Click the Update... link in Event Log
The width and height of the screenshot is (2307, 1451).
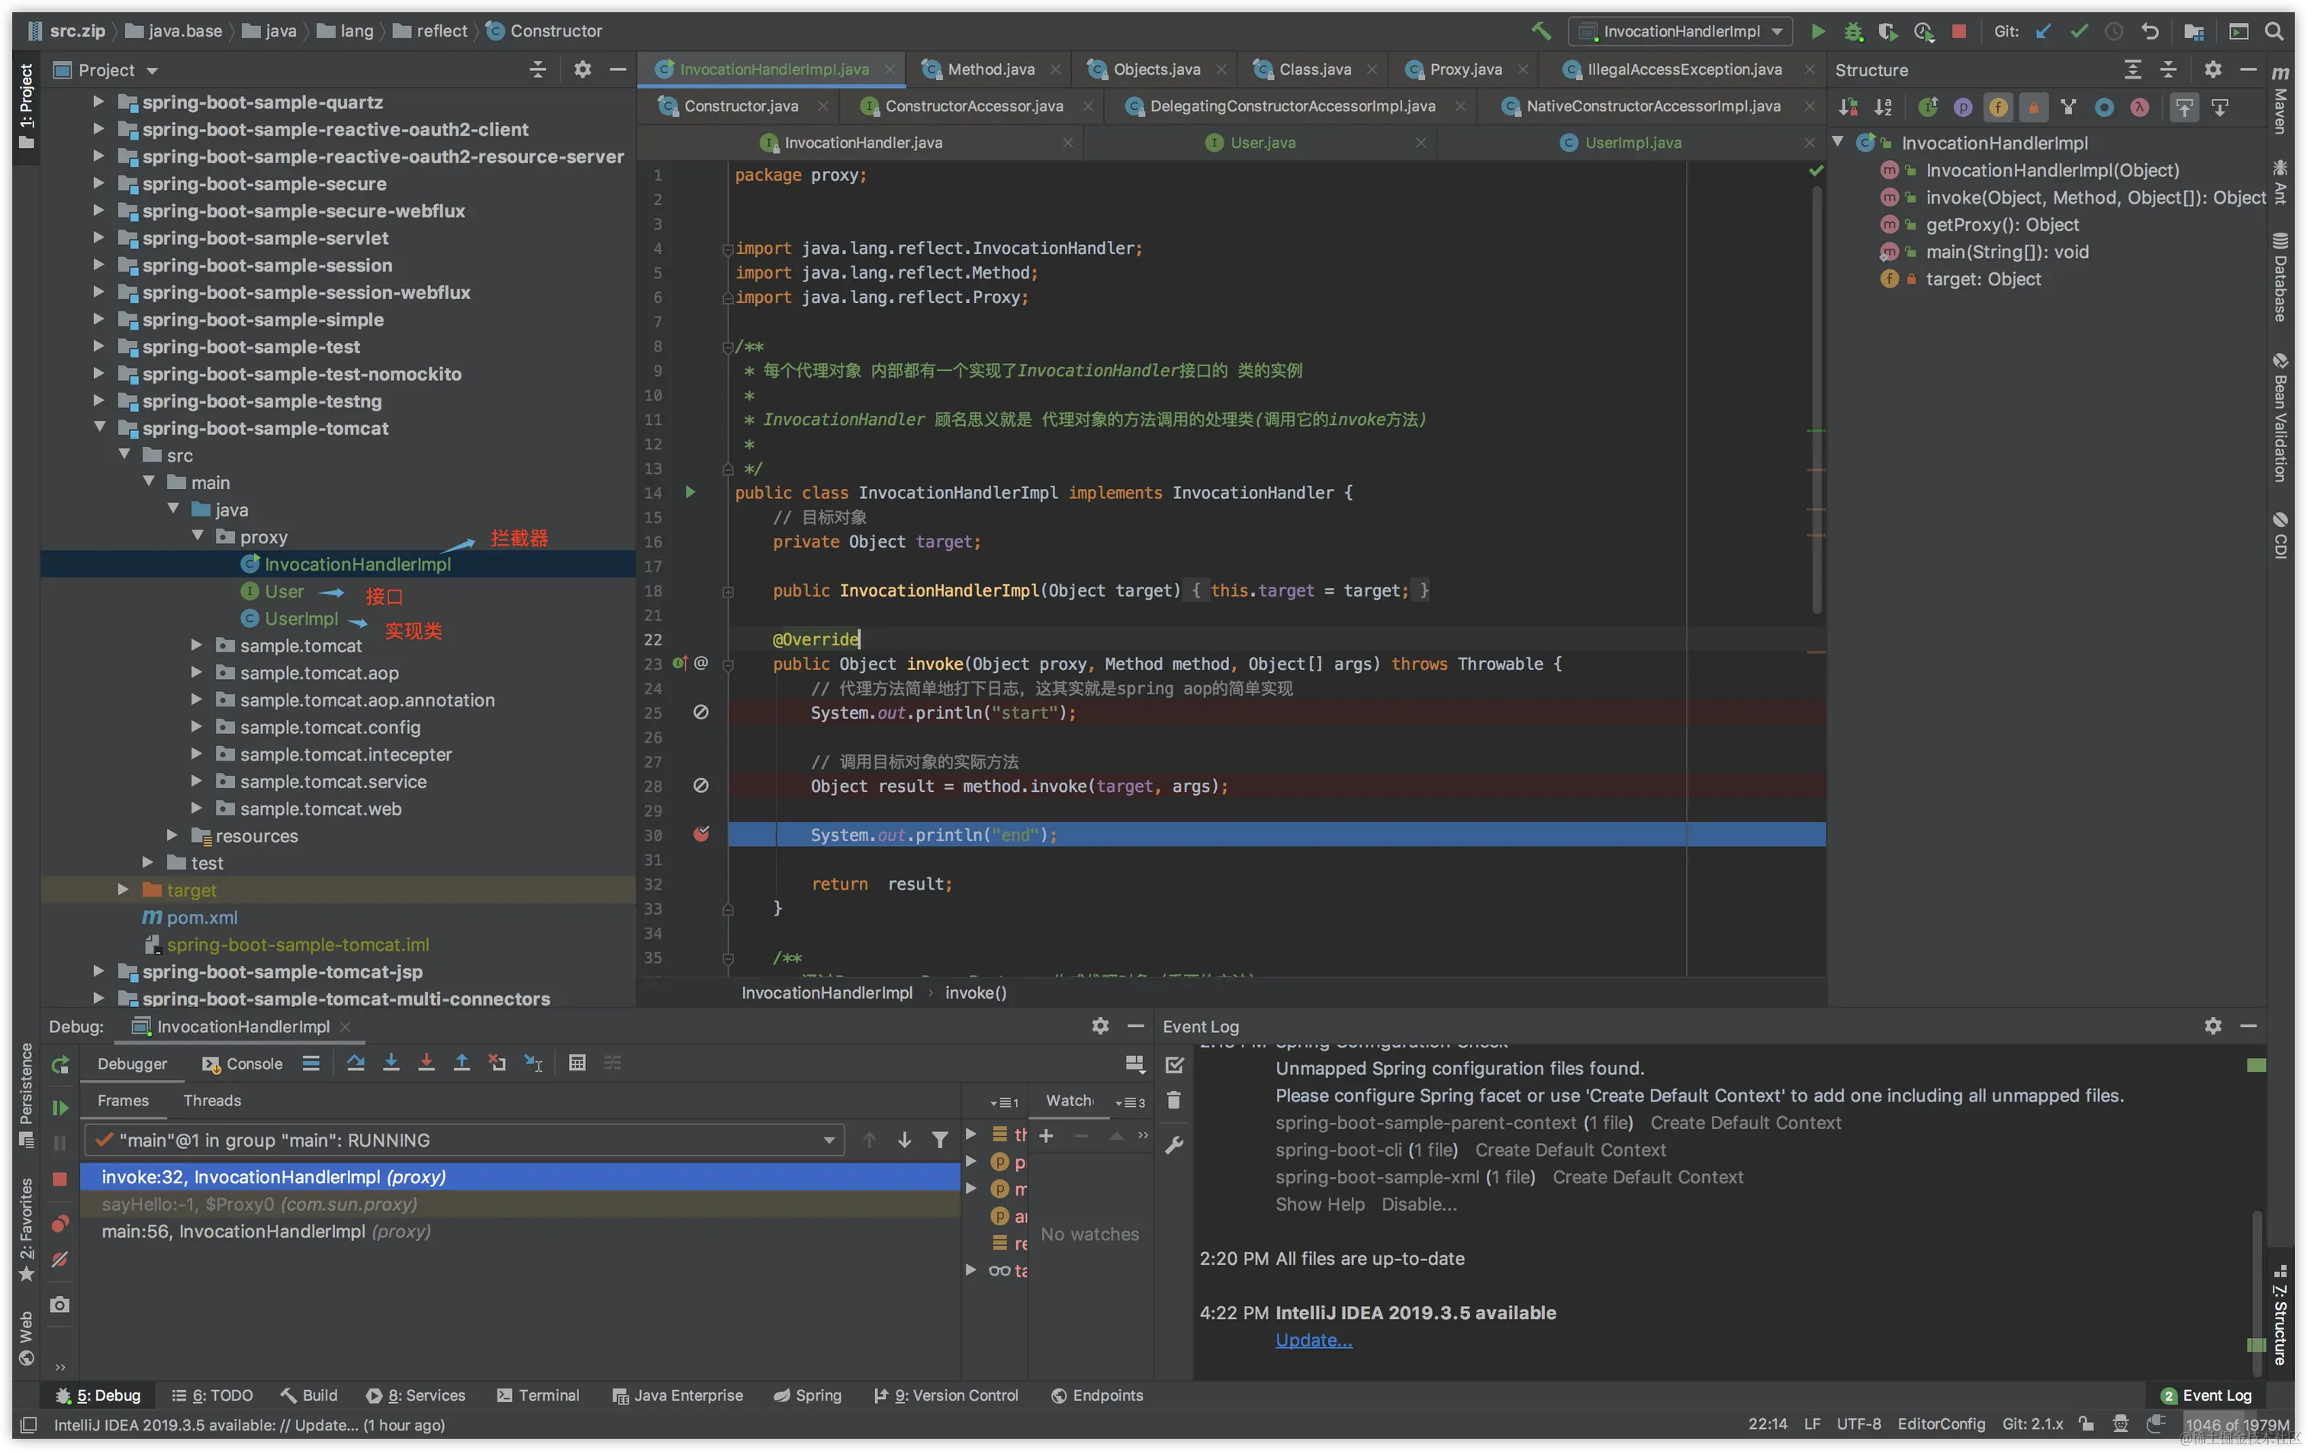[x=1312, y=1340]
